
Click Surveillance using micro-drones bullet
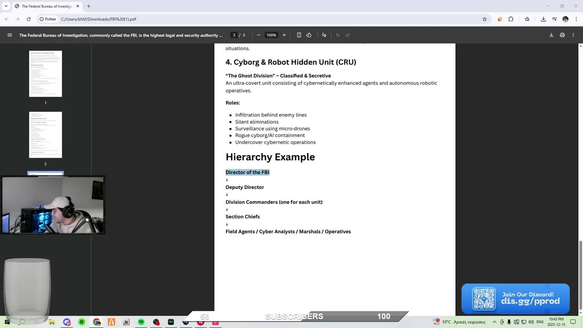pyautogui.click(x=272, y=128)
